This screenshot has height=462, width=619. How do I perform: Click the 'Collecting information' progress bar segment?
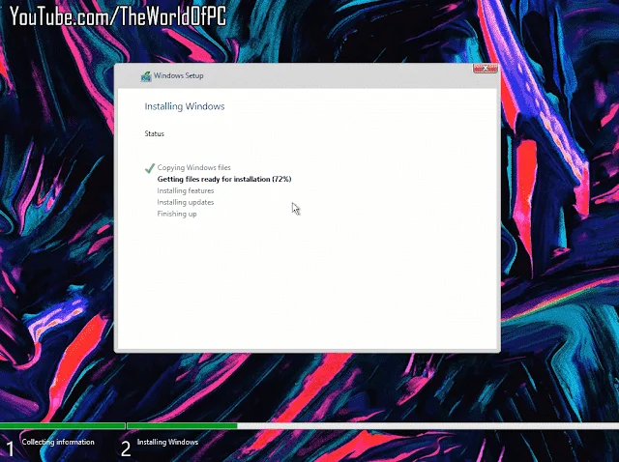coord(62,425)
